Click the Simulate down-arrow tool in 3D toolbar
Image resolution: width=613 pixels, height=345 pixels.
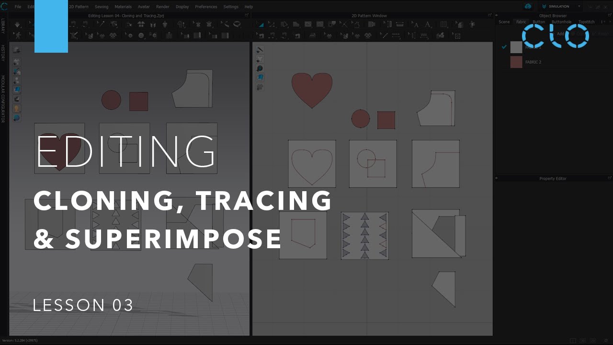pos(18,24)
